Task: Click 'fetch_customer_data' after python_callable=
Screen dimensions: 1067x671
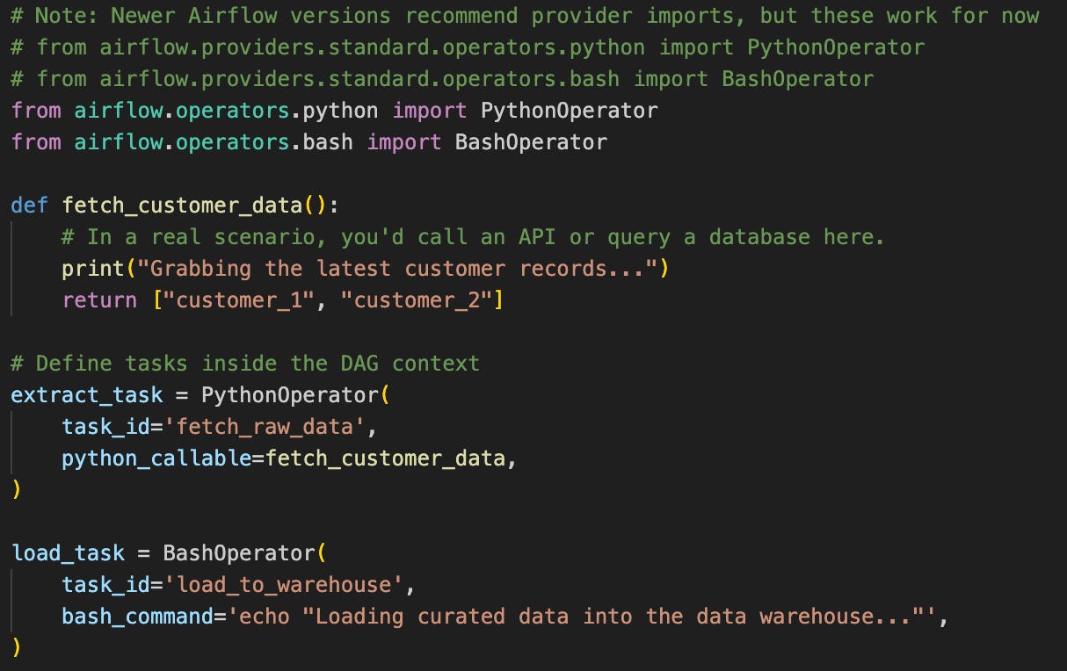Action: [x=386, y=458]
